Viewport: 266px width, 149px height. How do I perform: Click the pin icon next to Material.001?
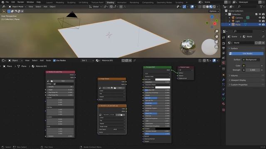[134, 60]
